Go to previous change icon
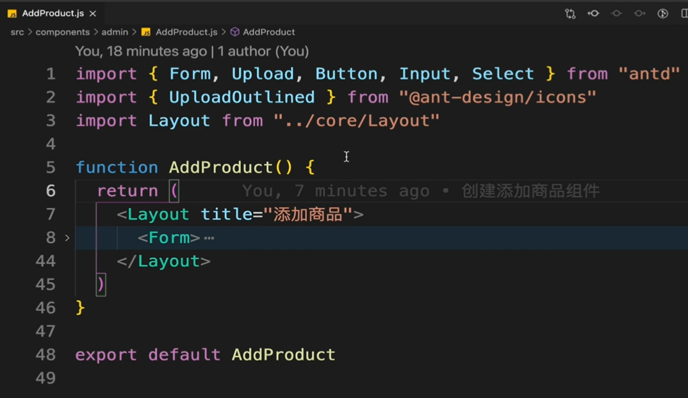This screenshot has height=398, width=688. coord(593,13)
